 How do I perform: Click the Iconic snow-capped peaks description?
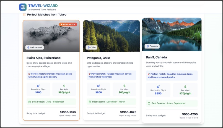49,65
